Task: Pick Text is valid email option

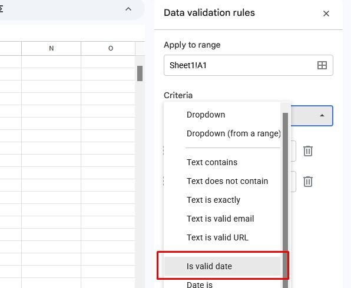Action: [222, 219]
